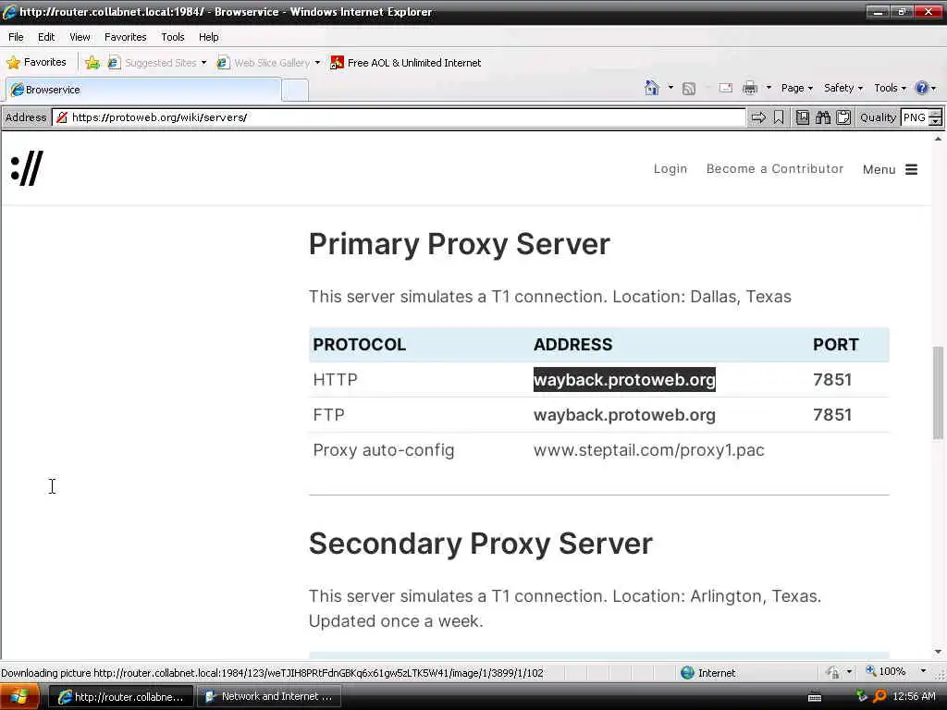This screenshot has width=947, height=710.
Task: Click the Favorites star icon
Action: point(13,63)
